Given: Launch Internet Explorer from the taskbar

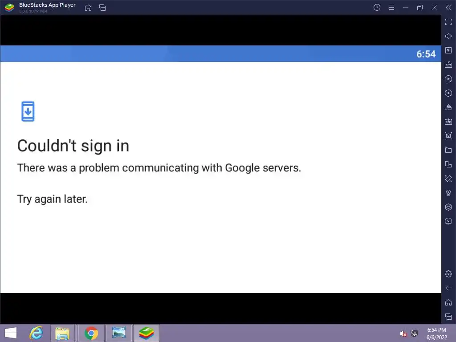Looking at the screenshot, I should click(37, 333).
